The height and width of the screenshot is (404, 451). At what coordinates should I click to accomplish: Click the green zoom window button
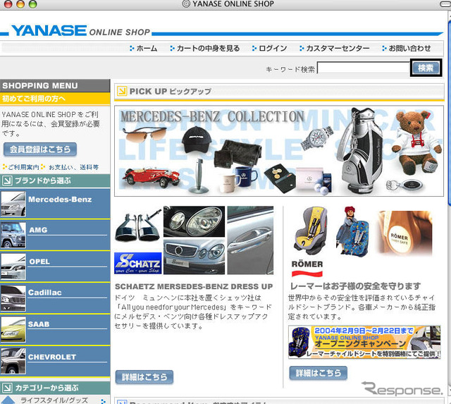tap(33, 4)
